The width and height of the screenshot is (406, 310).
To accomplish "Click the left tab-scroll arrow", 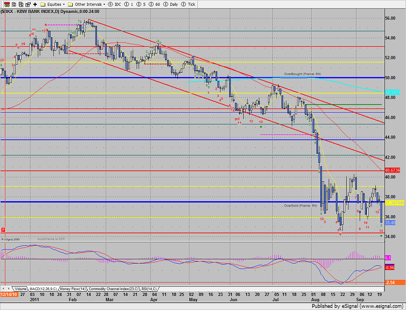I will [x=4, y=289].
